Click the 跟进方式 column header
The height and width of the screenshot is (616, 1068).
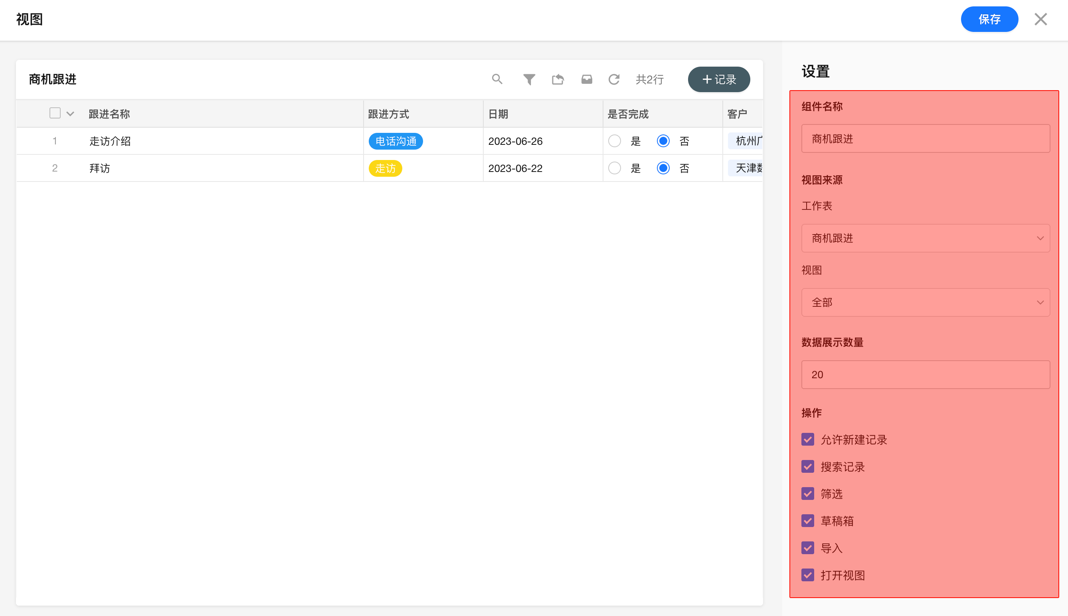(x=388, y=114)
